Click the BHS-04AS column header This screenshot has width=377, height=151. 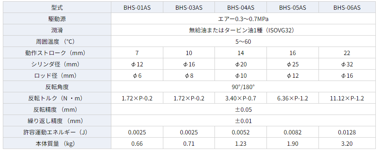(x=241, y=8)
